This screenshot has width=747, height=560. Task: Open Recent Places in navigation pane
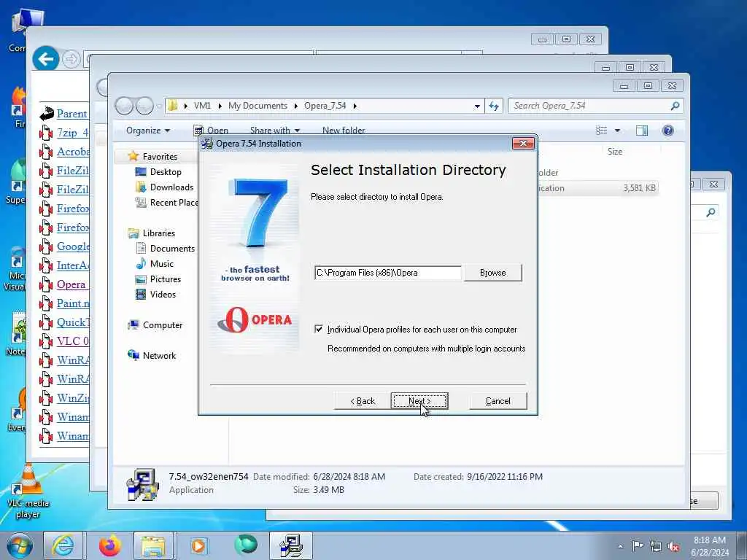[174, 203]
